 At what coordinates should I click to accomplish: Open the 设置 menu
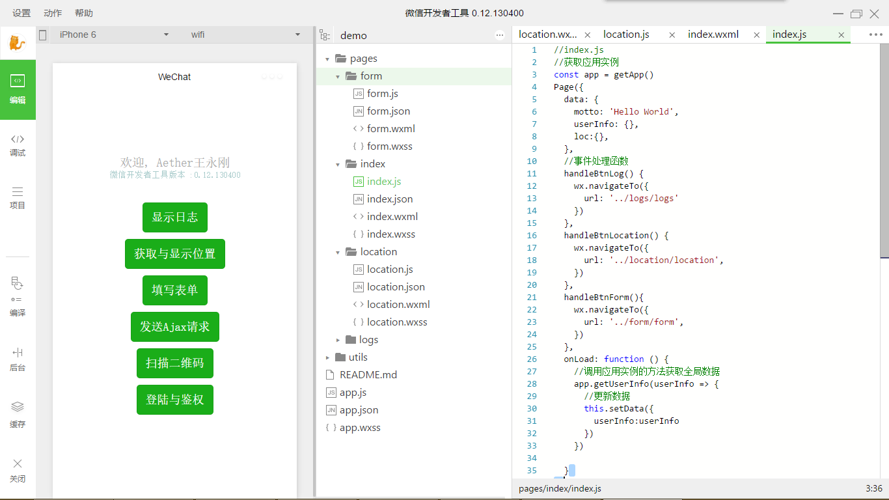(21, 13)
